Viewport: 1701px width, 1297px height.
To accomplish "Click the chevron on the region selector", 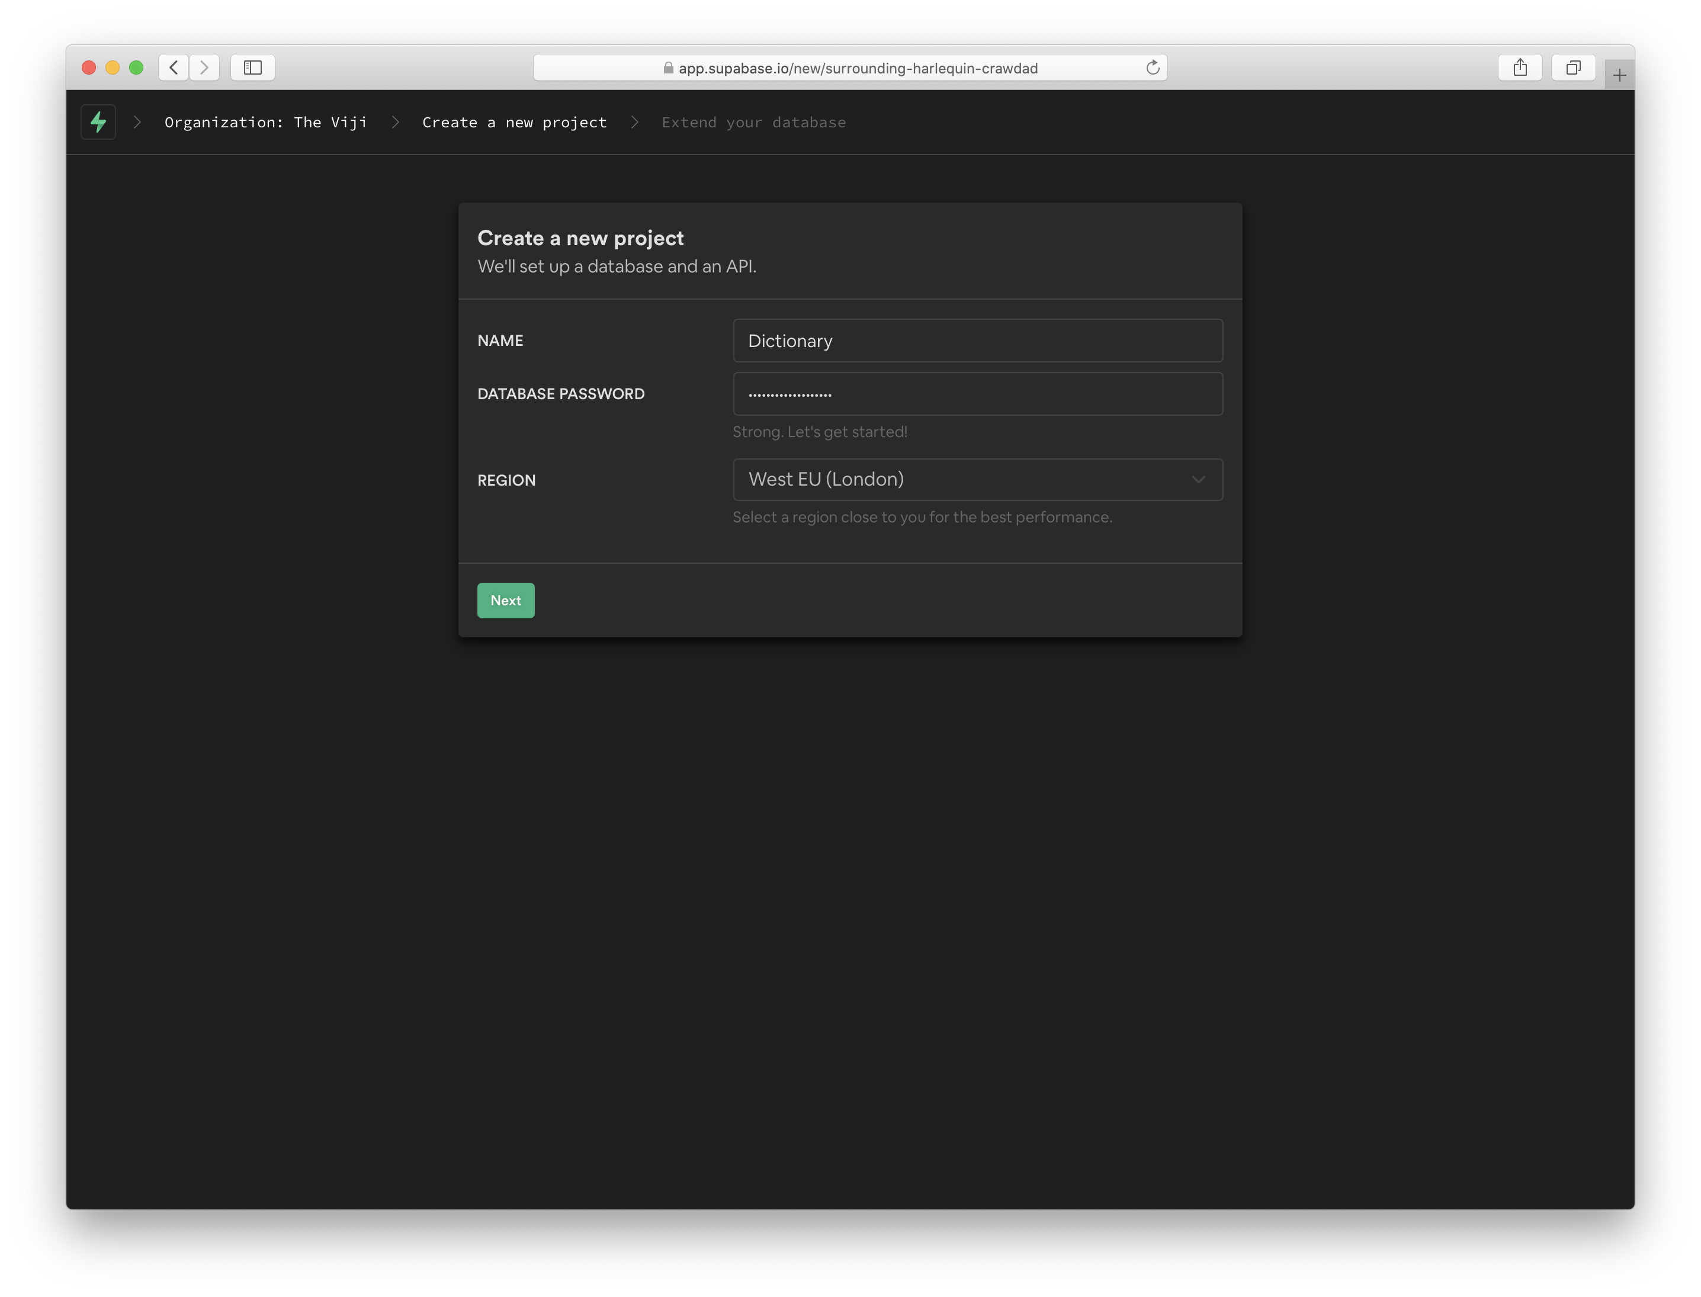I will click(1198, 479).
